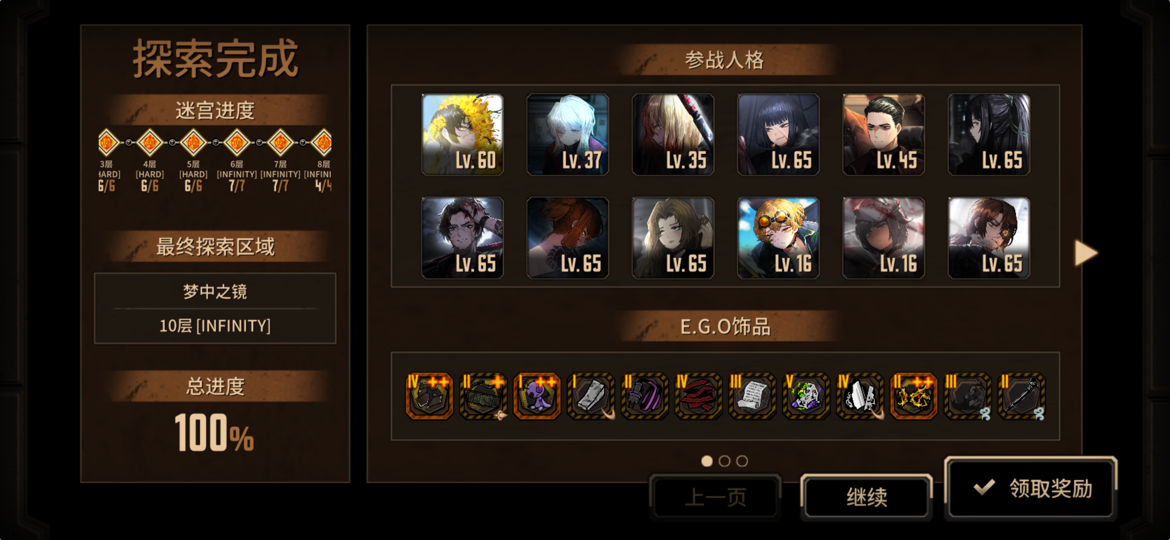
Task: Click the 继续 continue button
Action: point(866,497)
